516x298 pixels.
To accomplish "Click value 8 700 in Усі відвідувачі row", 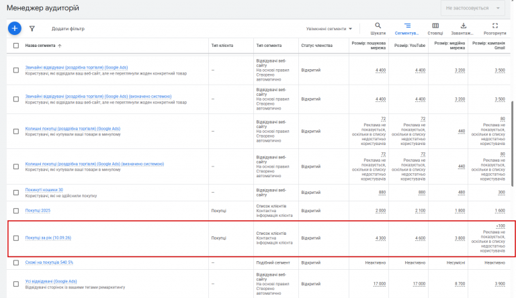I will point(460,284).
